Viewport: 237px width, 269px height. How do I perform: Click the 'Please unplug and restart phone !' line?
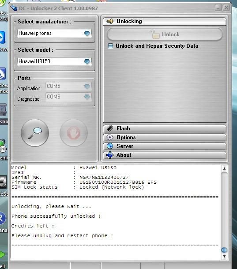pyautogui.click(x=62, y=236)
